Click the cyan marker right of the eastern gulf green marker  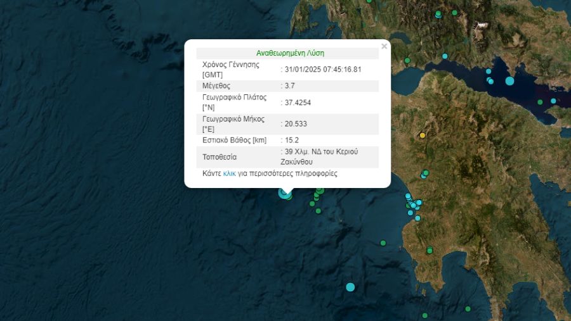tap(553, 101)
